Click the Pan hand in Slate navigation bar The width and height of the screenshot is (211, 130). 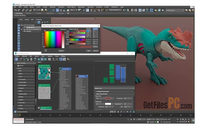(x=118, y=112)
